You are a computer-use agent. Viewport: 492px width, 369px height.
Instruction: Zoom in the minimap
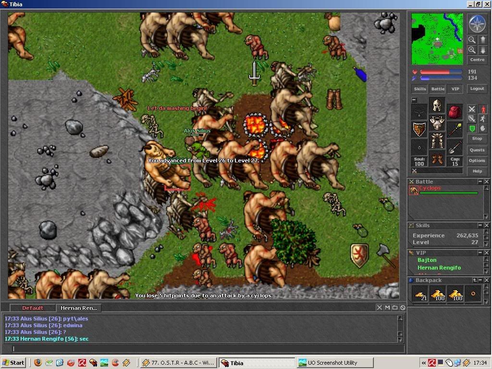click(x=472, y=50)
